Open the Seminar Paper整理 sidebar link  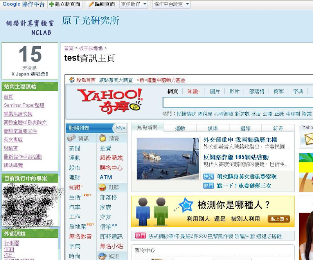point(24,105)
